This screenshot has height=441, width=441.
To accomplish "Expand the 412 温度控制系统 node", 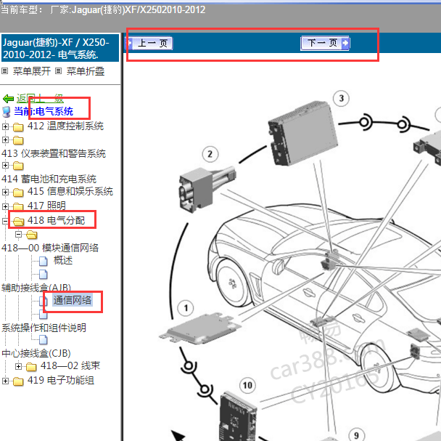I will tap(5, 126).
